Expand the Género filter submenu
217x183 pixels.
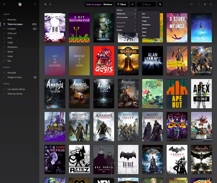(x=126, y=10)
